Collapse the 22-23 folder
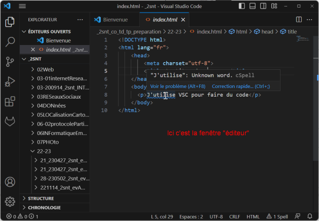Viewport: 319px width, 221px height. (45, 151)
